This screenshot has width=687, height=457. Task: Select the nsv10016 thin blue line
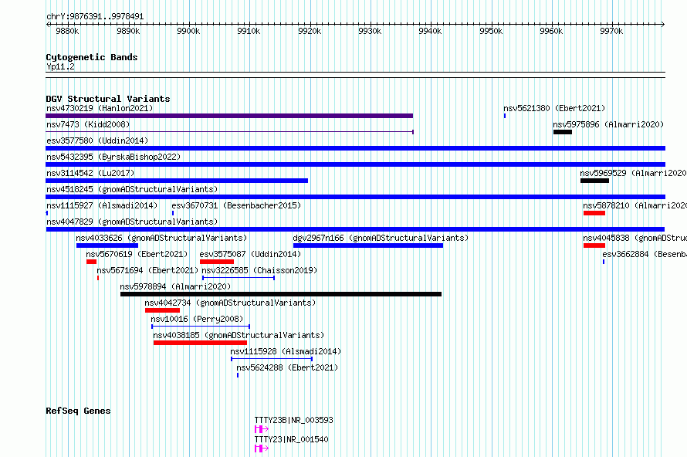click(201, 327)
